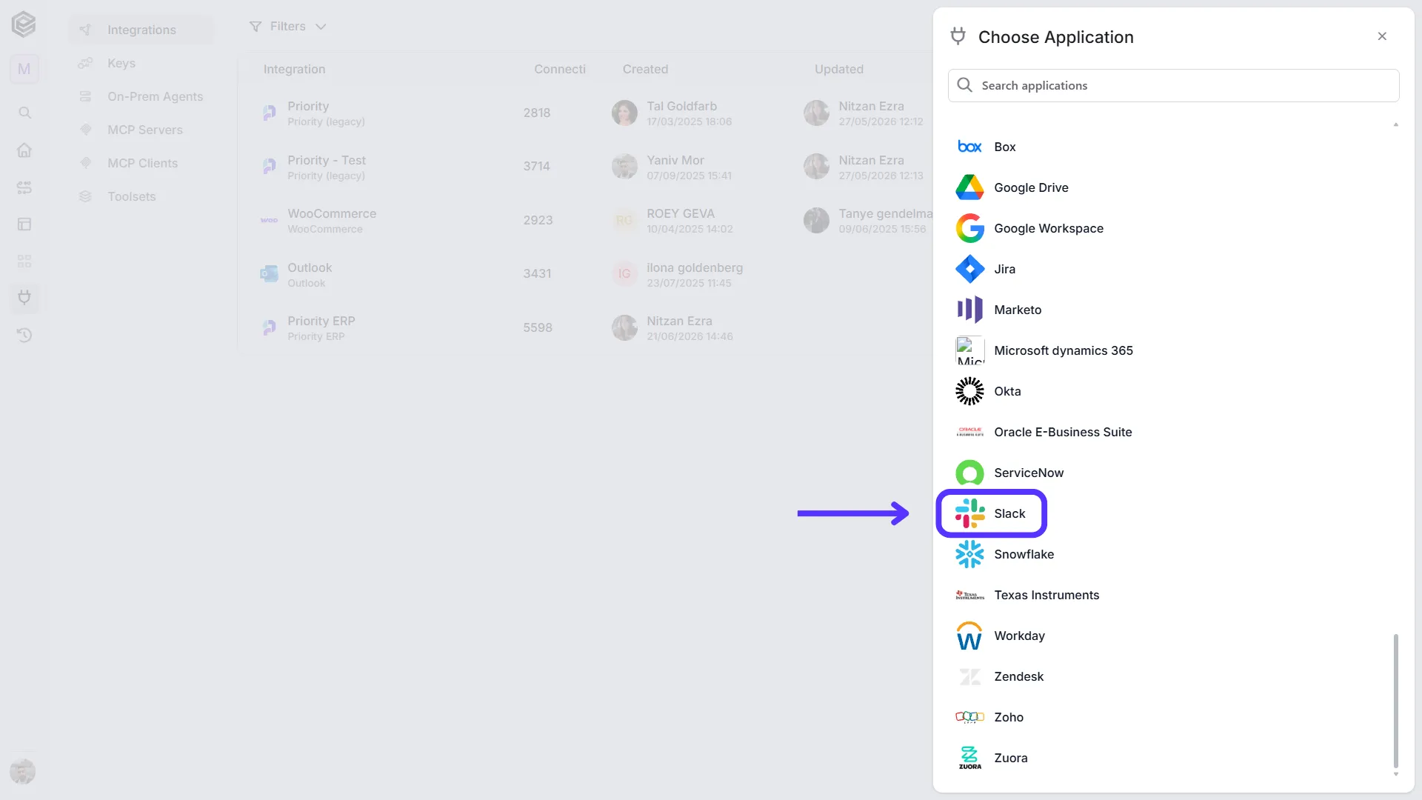Expand the Filters dropdown
Image resolution: width=1422 pixels, height=800 pixels.
[x=287, y=27]
